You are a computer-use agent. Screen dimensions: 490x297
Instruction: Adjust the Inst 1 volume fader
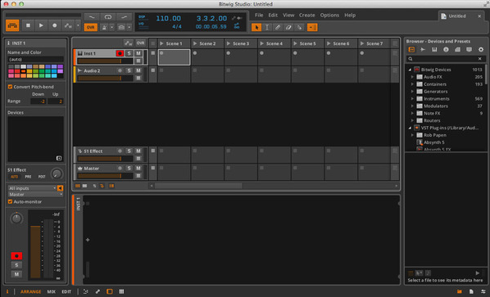click(x=105, y=61)
